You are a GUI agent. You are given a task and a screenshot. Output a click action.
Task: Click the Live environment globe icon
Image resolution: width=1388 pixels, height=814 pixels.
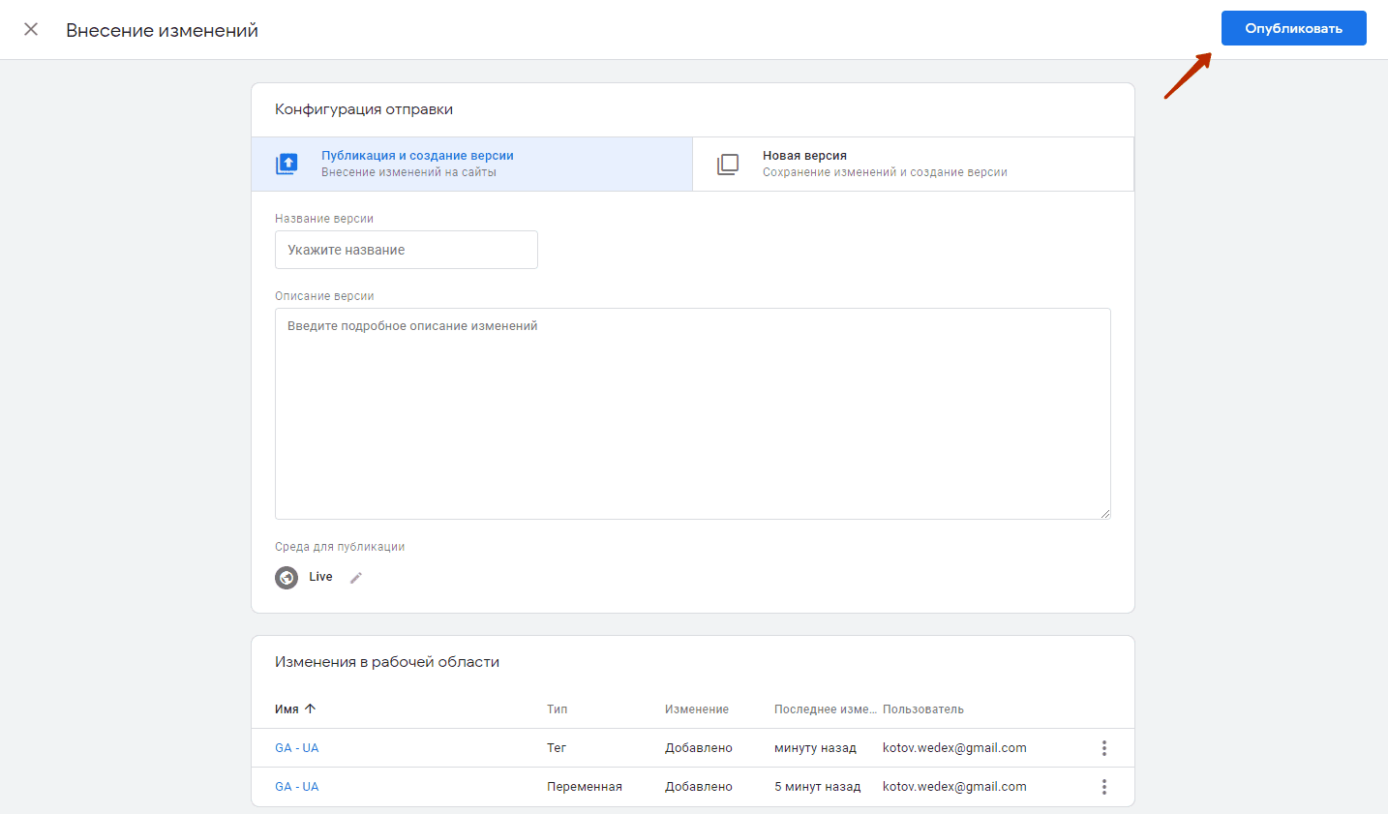click(287, 578)
